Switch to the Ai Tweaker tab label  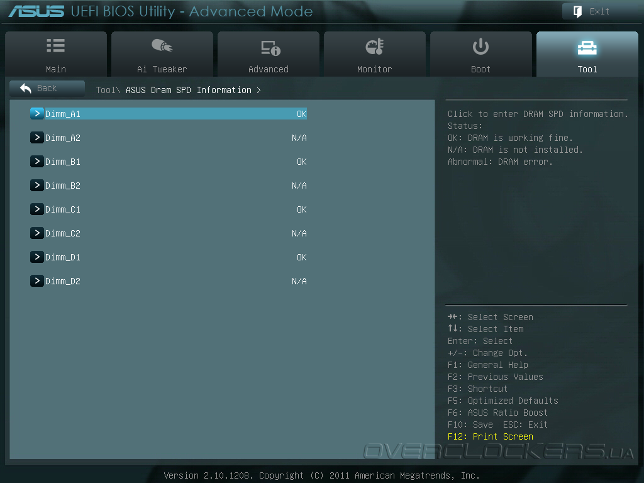[x=162, y=69]
